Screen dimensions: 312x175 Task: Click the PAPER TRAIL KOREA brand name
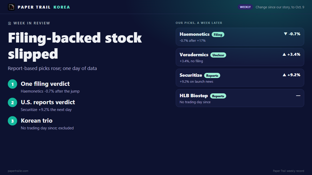click(x=44, y=7)
